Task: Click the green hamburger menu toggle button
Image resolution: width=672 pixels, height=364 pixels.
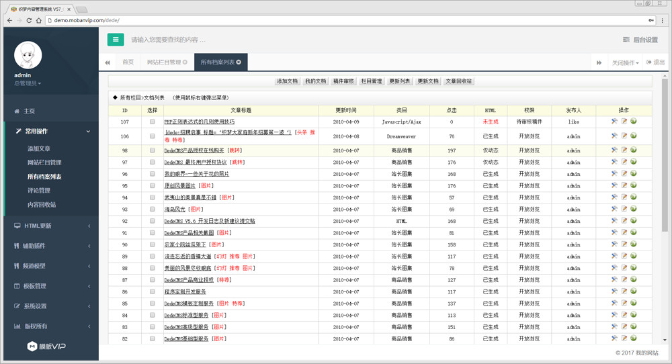Action: 116,40
